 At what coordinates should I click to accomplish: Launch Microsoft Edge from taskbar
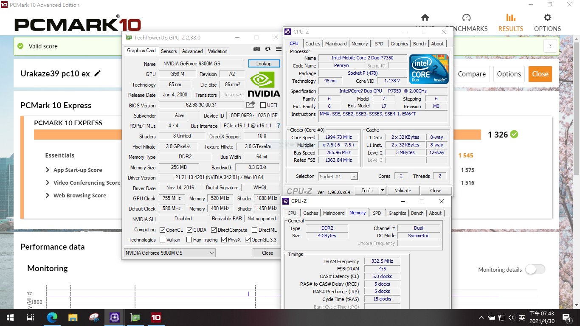[x=52, y=318]
